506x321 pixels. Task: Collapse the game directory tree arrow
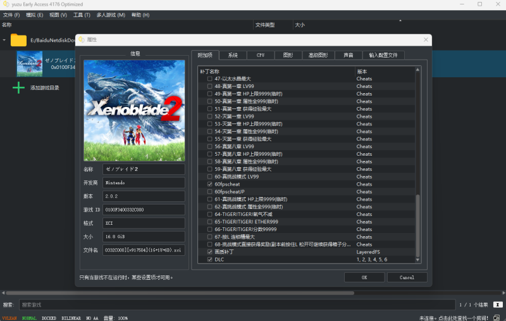click(4, 40)
